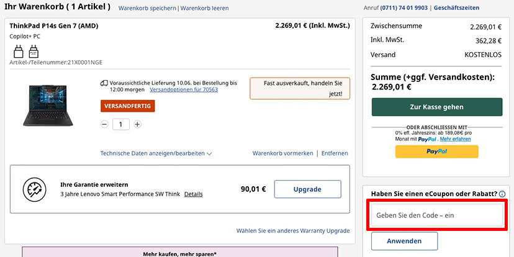Open Geschäftszeiten link
The image size is (514, 257).
[456, 7]
